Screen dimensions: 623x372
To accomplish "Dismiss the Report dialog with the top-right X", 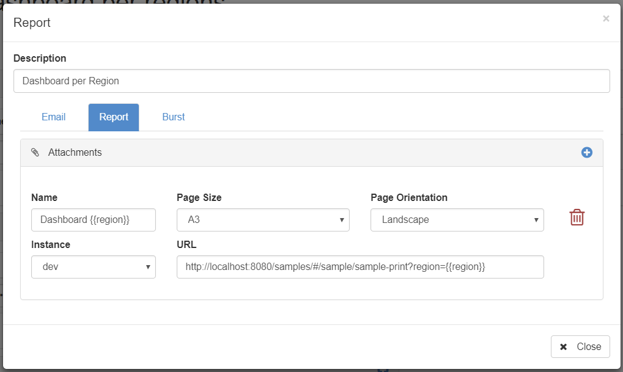I will tap(606, 19).
